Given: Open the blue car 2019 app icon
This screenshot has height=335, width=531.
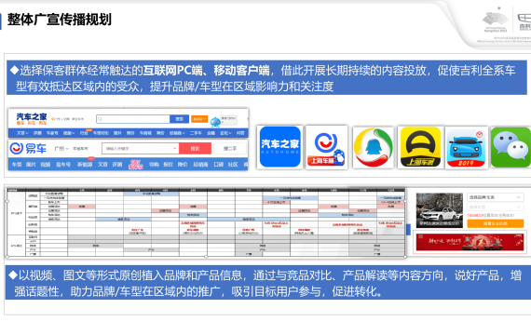Looking at the screenshot, I should click(466, 148).
